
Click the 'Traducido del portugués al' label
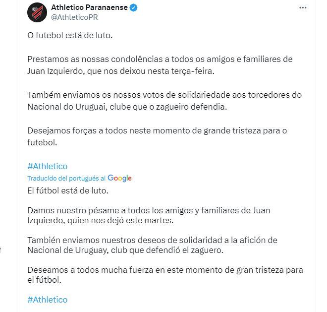point(66,178)
